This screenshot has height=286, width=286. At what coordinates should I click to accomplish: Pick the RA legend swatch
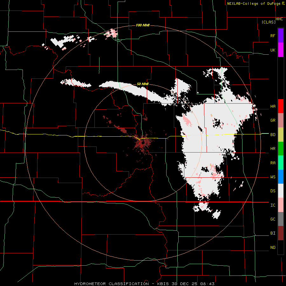[x=281, y=163]
